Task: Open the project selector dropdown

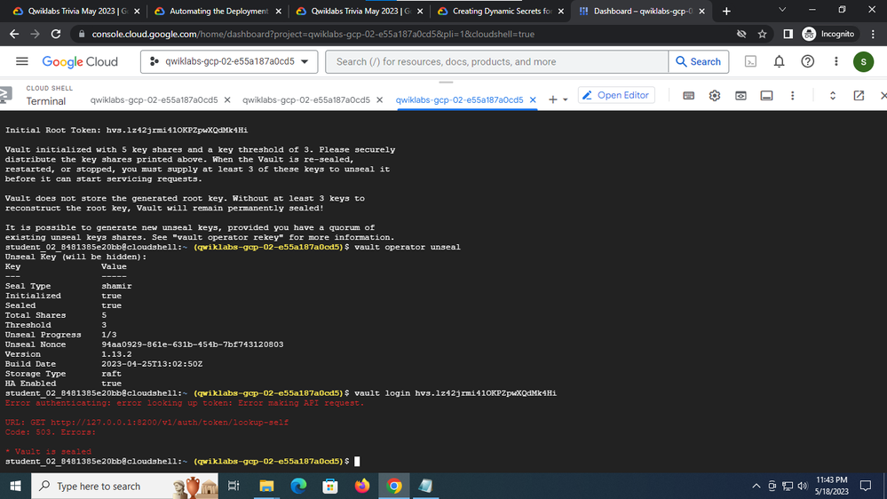Action: tap(229, 61)
